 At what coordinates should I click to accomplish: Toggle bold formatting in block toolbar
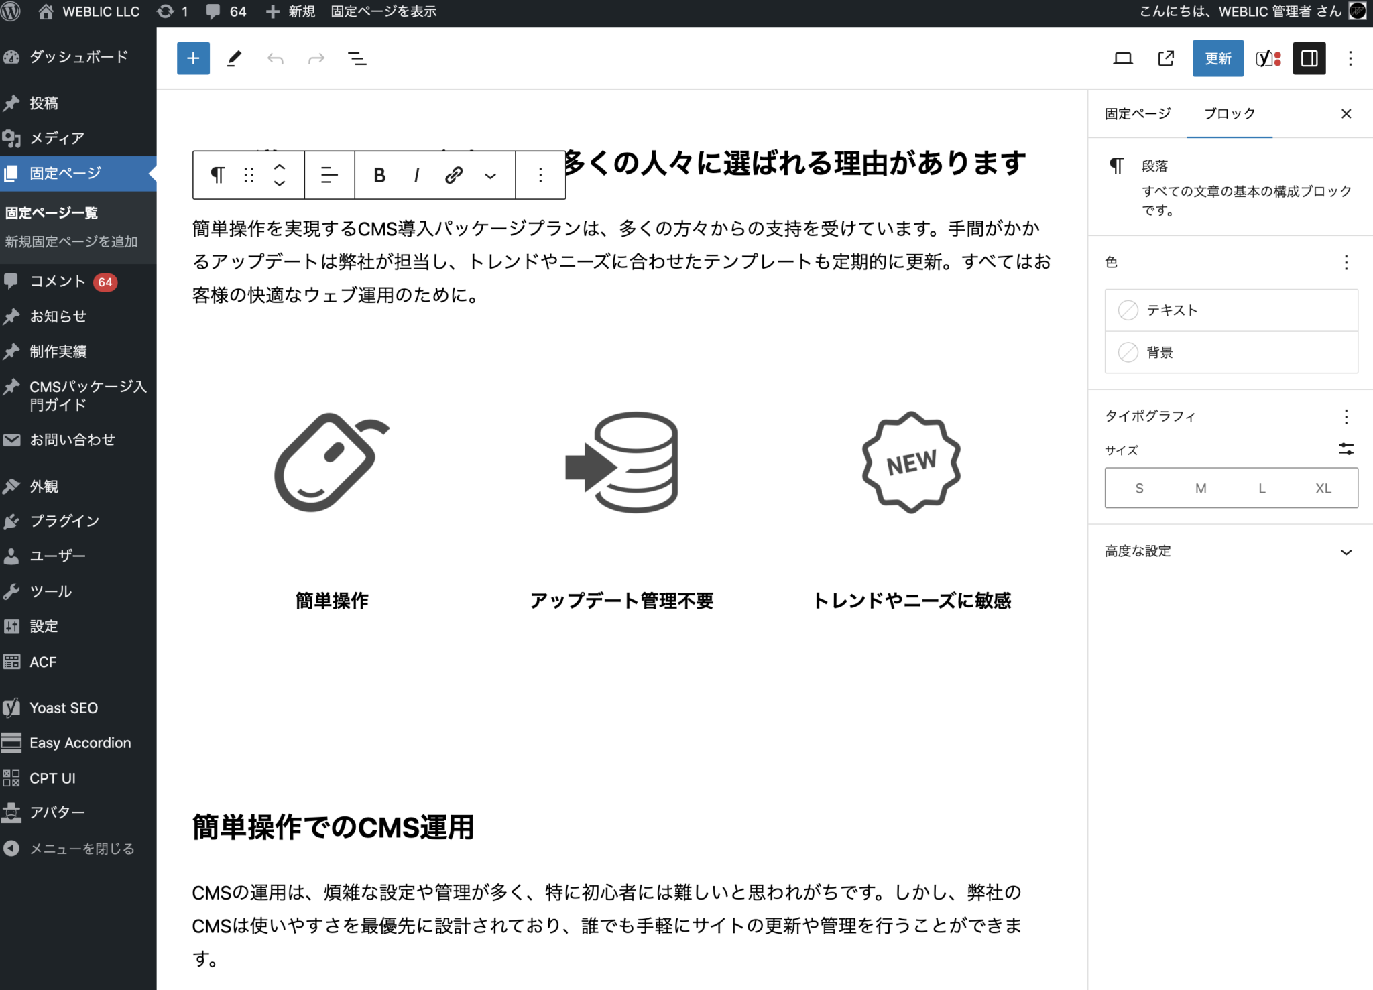click(x=379, y=175)
